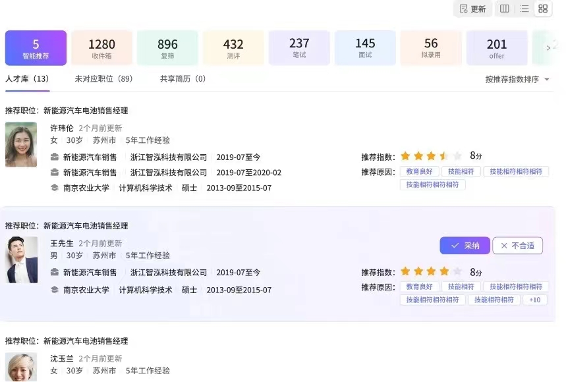This screenshot has width=566, height=382.
Task: Open the 按推荐指数排序 sort dropdown
Action: coord(518,78)
